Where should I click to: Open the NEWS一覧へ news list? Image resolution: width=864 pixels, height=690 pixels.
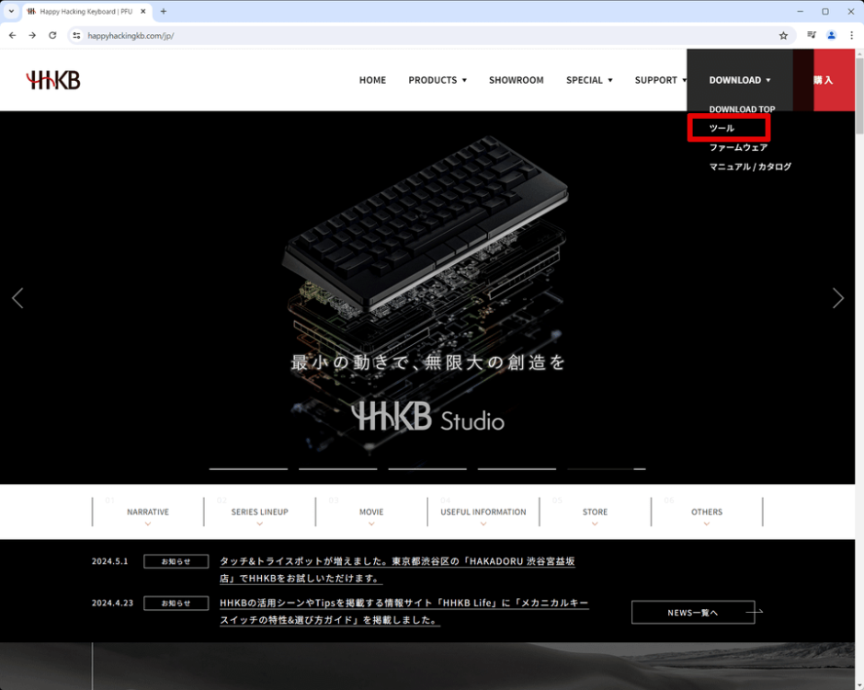pyautogui.click(x=693, y=612)
